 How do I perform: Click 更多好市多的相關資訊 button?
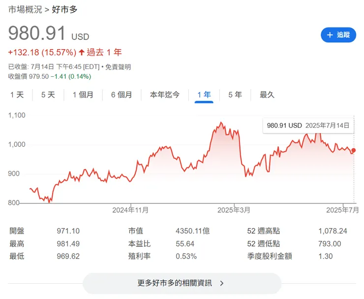coord(182,283)
